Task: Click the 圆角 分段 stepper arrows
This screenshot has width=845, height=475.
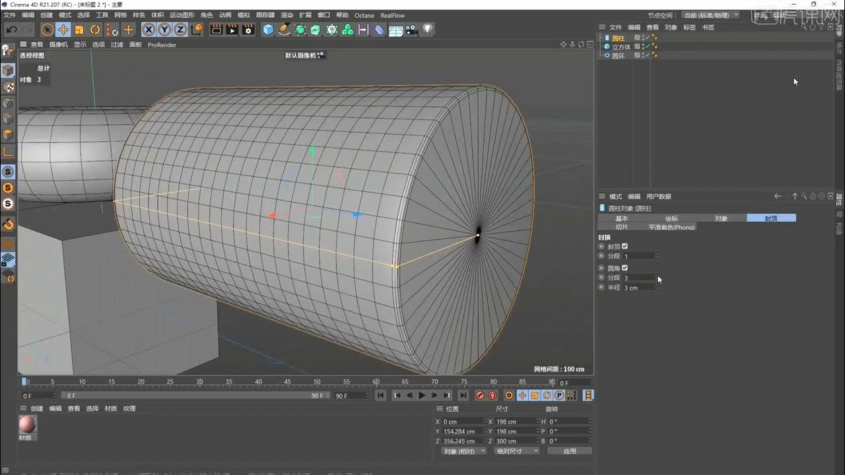Action: (656, 278)
